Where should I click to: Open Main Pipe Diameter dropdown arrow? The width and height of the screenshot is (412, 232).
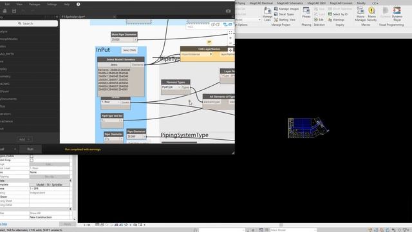pos(135,39)
